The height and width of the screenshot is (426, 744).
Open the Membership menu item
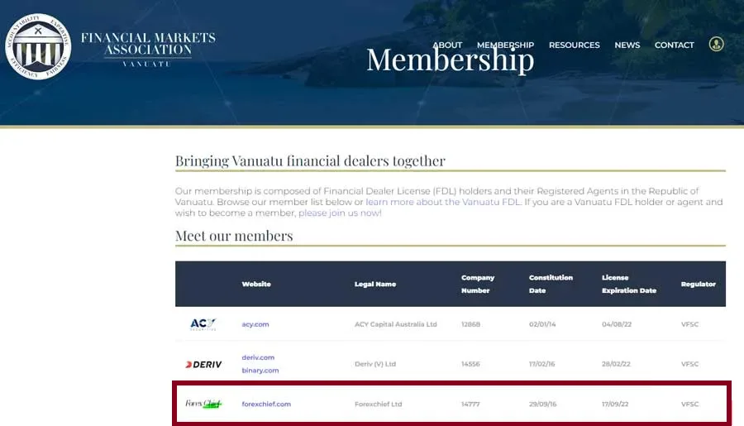pos(505,45)
